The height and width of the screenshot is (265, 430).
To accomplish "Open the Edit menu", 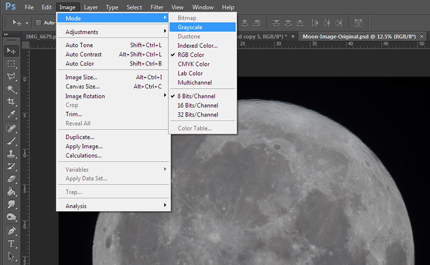I will (47, 7).
